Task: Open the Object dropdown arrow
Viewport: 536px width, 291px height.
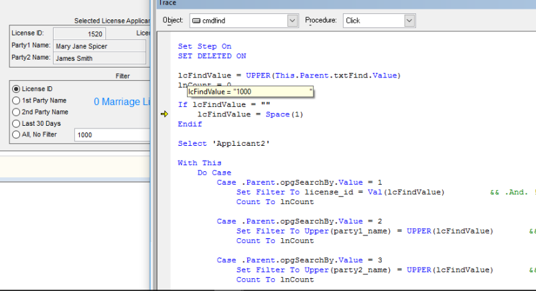Action: [292, 21]
